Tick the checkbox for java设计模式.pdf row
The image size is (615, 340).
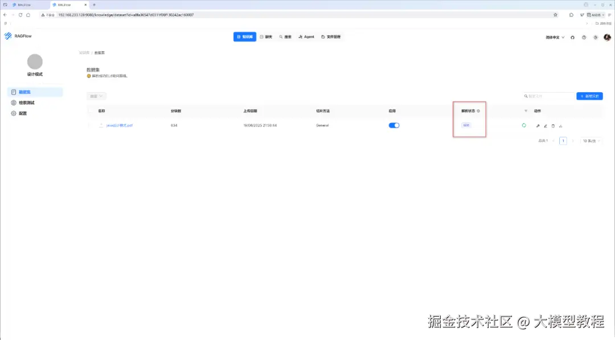click(x=91, y=125)
